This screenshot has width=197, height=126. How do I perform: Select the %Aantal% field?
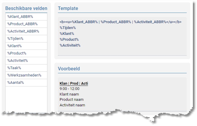16,83
